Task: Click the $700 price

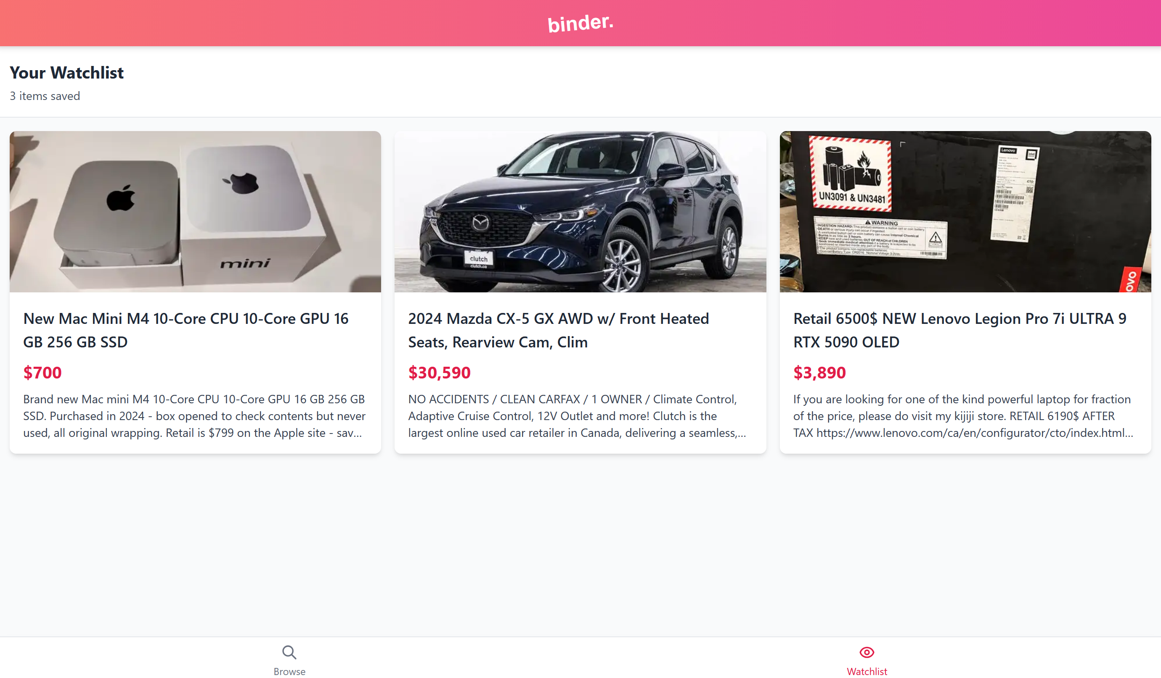Action: (x=42, y=372)
